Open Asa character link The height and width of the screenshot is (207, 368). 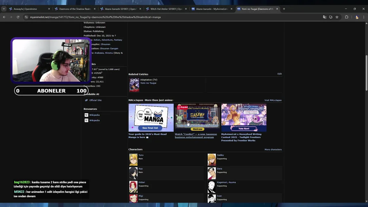(140, 169)
